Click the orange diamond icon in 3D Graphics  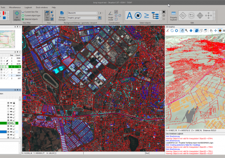click(220, 30)
